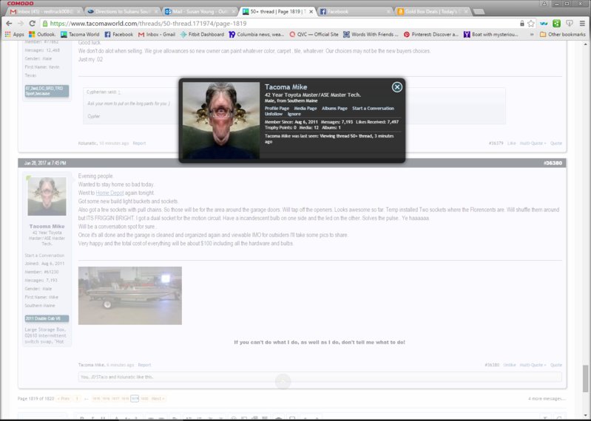Expand the bookmarks overflow chevron
This screenshot has height=421, width=591.
(x=532, y=34)
